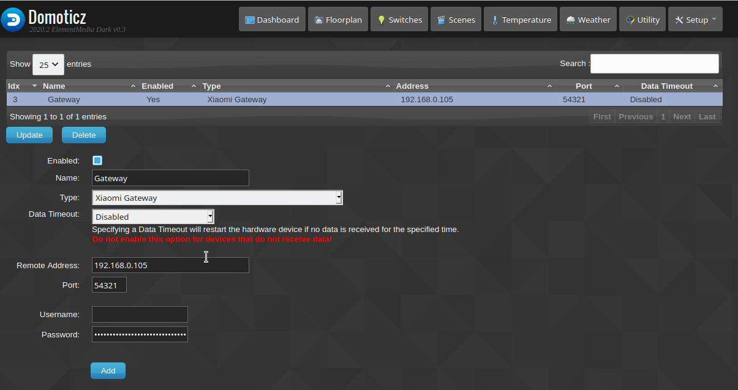Expand the Setup menu
738x390 pixels.
695,20
